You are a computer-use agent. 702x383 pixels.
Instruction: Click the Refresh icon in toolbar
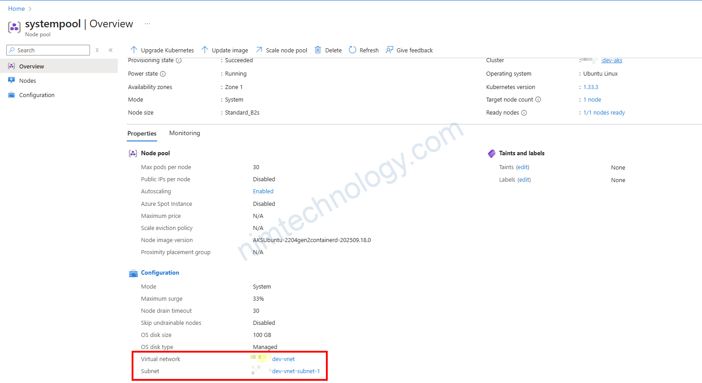coord(352,50)
